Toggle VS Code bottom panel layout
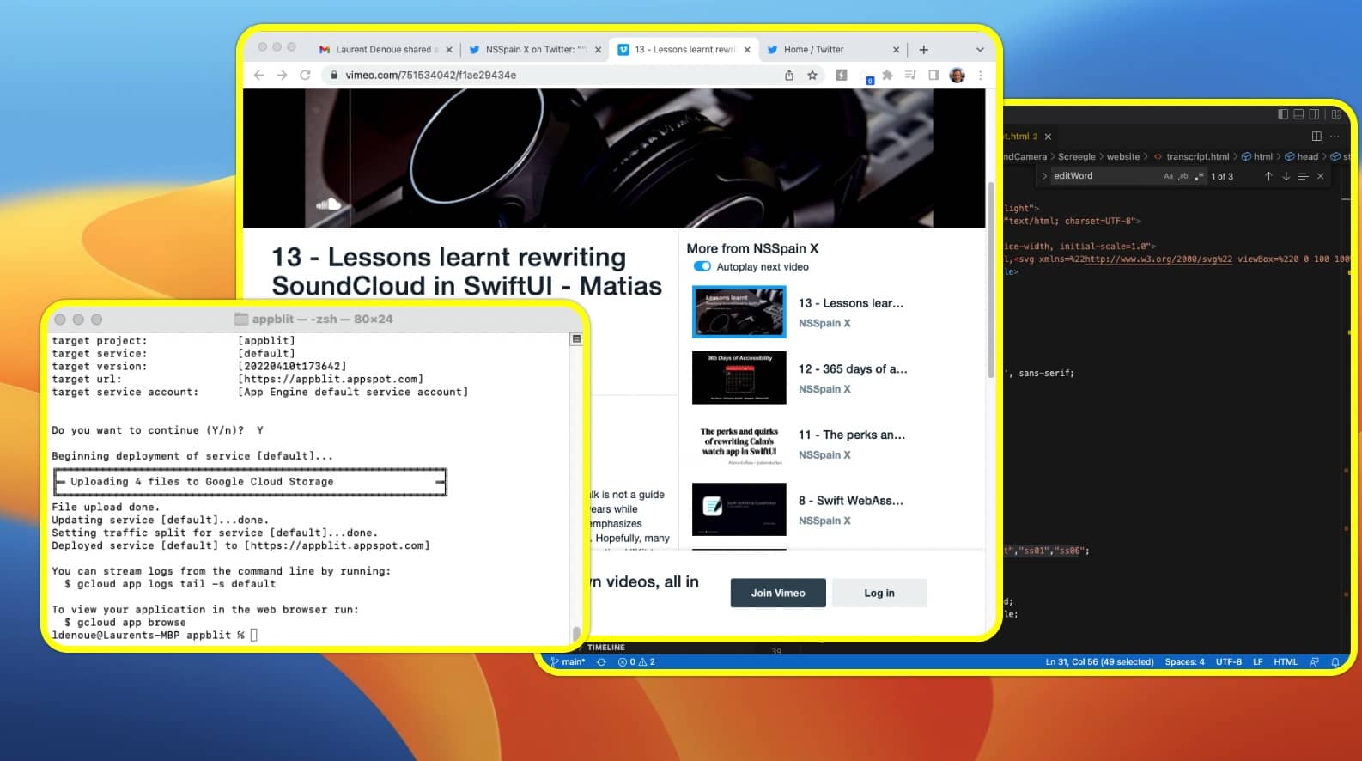This screenshot has width=1362, height=761. point(1298,113)
